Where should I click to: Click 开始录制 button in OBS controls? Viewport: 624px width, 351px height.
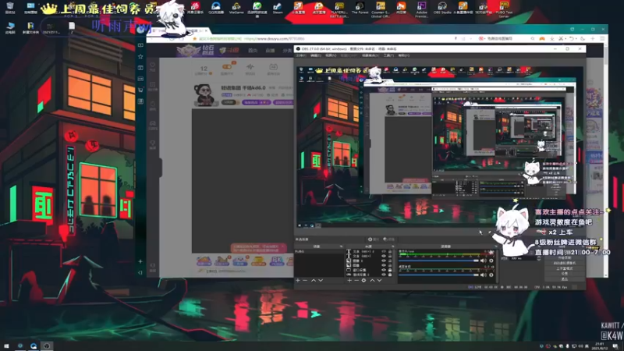click(x=565, y=258)
